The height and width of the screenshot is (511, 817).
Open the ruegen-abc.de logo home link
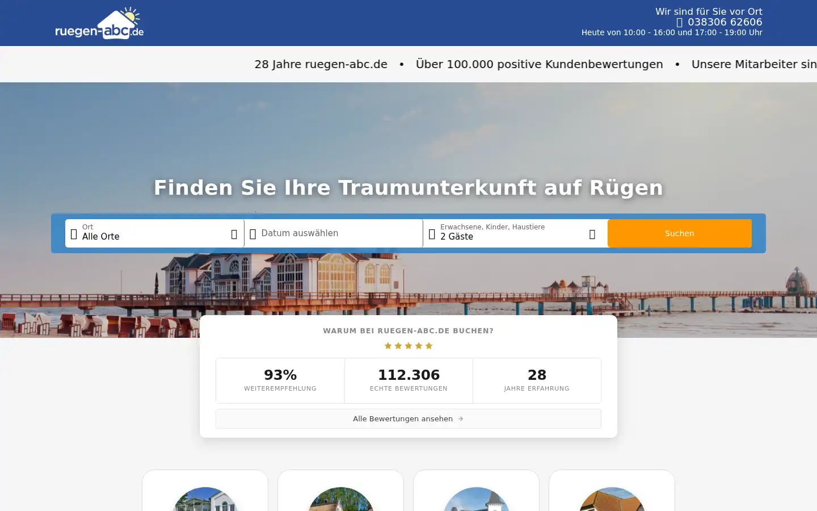(x=99, y=23)
